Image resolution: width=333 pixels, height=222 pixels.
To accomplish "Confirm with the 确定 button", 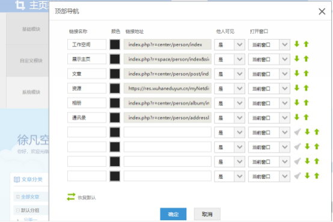I will 173,214.
